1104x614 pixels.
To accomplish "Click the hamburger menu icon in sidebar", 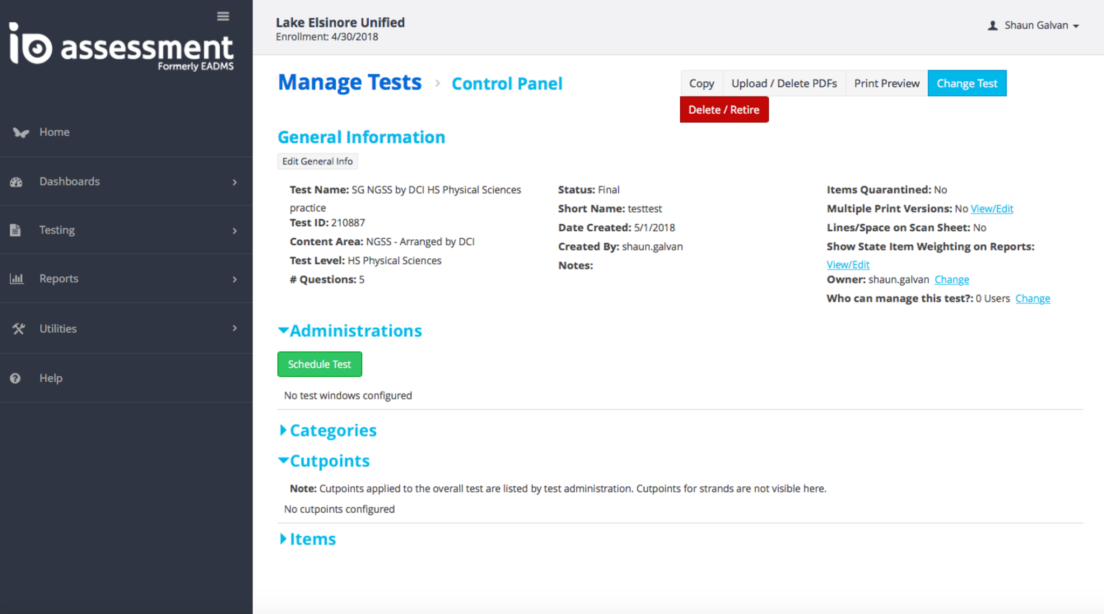I will click(223, 16).
